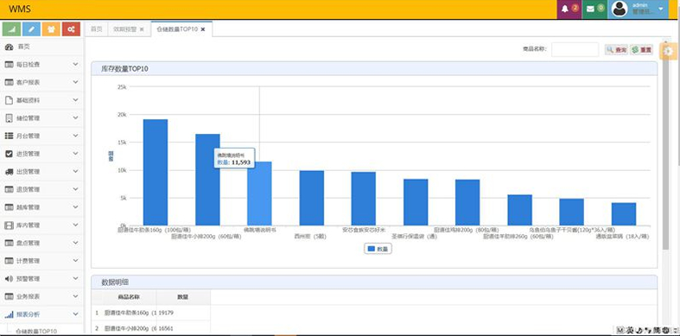Expand the 预警管理 sidebar menu
Screen dimensions: 680x336
(42, 279)
